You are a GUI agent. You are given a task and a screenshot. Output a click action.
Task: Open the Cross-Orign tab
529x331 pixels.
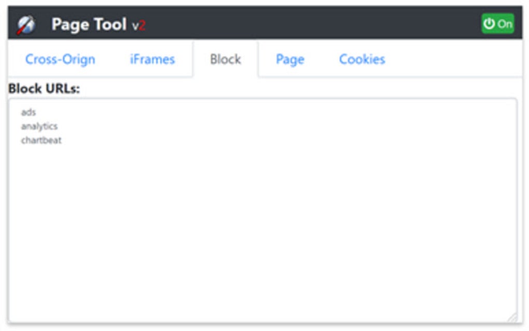(61, 59)
